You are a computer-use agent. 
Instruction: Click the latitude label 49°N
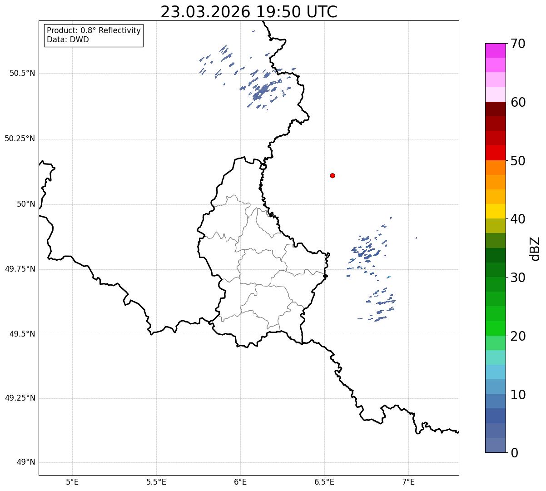pyautogui.click(x=26, y=462)
